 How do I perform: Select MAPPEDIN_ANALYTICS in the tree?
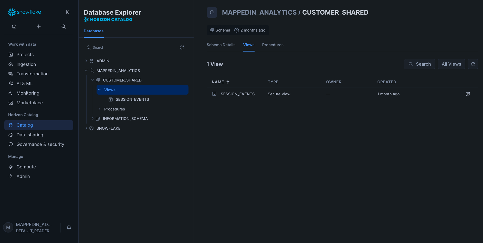pos(118,71)
